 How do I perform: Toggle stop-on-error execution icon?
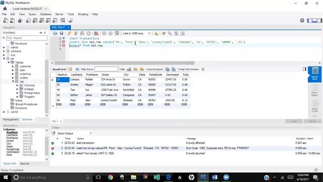[96, 33]
